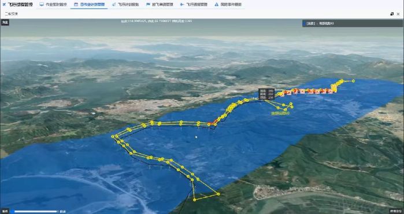This screenshot has height=214, width=404.
Task: Click the blue handle of the playback slider
Action: tap(12, 212)
